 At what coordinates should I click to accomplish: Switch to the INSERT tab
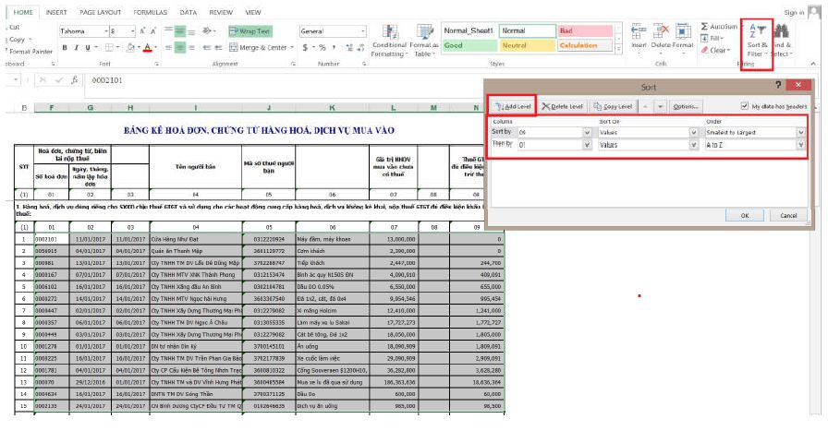point(56,12)
